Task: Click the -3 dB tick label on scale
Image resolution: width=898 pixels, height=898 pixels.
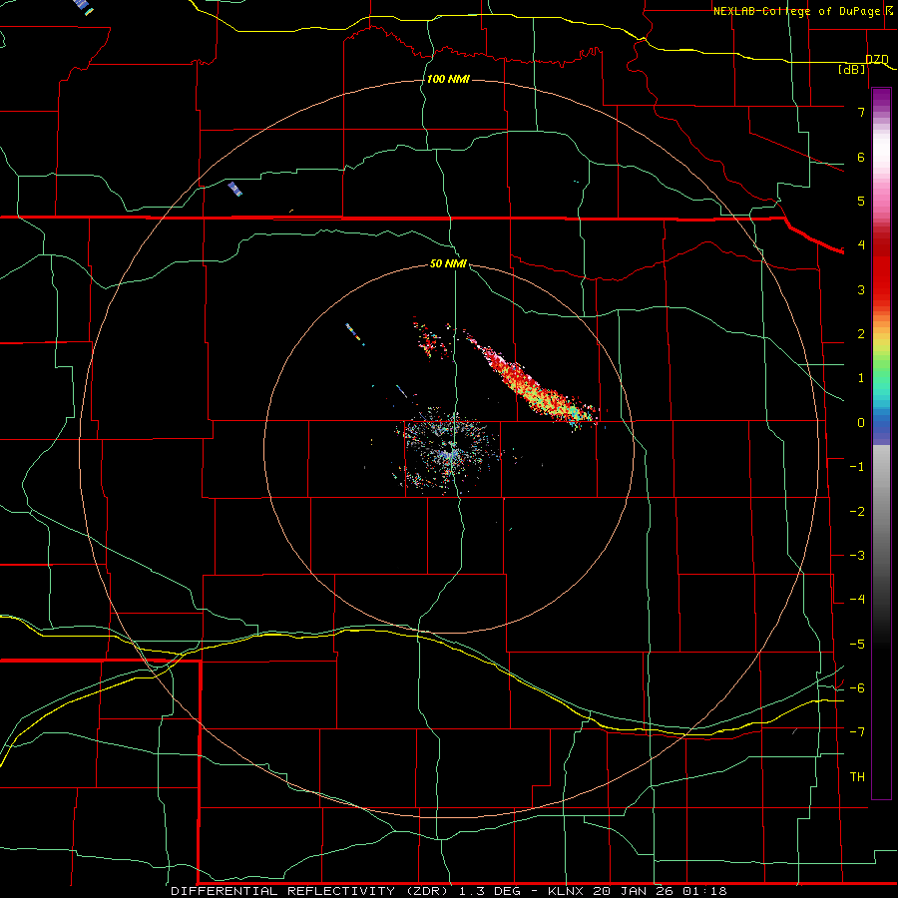Action: click(x=857, y=556)
